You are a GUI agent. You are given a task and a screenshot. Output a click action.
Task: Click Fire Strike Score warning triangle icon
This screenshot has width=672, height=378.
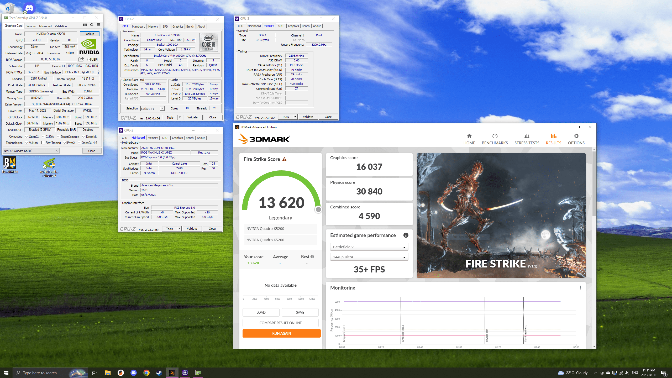coord(284,159)
